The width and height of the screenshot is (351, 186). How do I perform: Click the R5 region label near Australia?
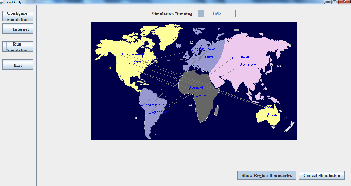coord(285,118)
